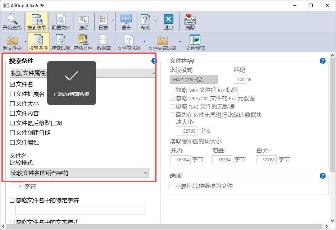Open the 配置文件 (profiles) tool
This screenshot has width=336, height=230.
[x=61, y=22]
